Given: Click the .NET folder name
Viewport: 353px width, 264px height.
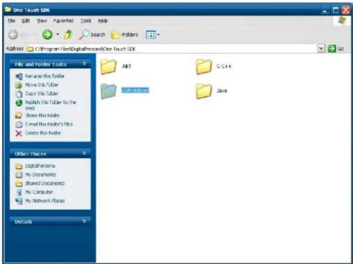Looking at the screenshot, I should click(x=126, y=66).
